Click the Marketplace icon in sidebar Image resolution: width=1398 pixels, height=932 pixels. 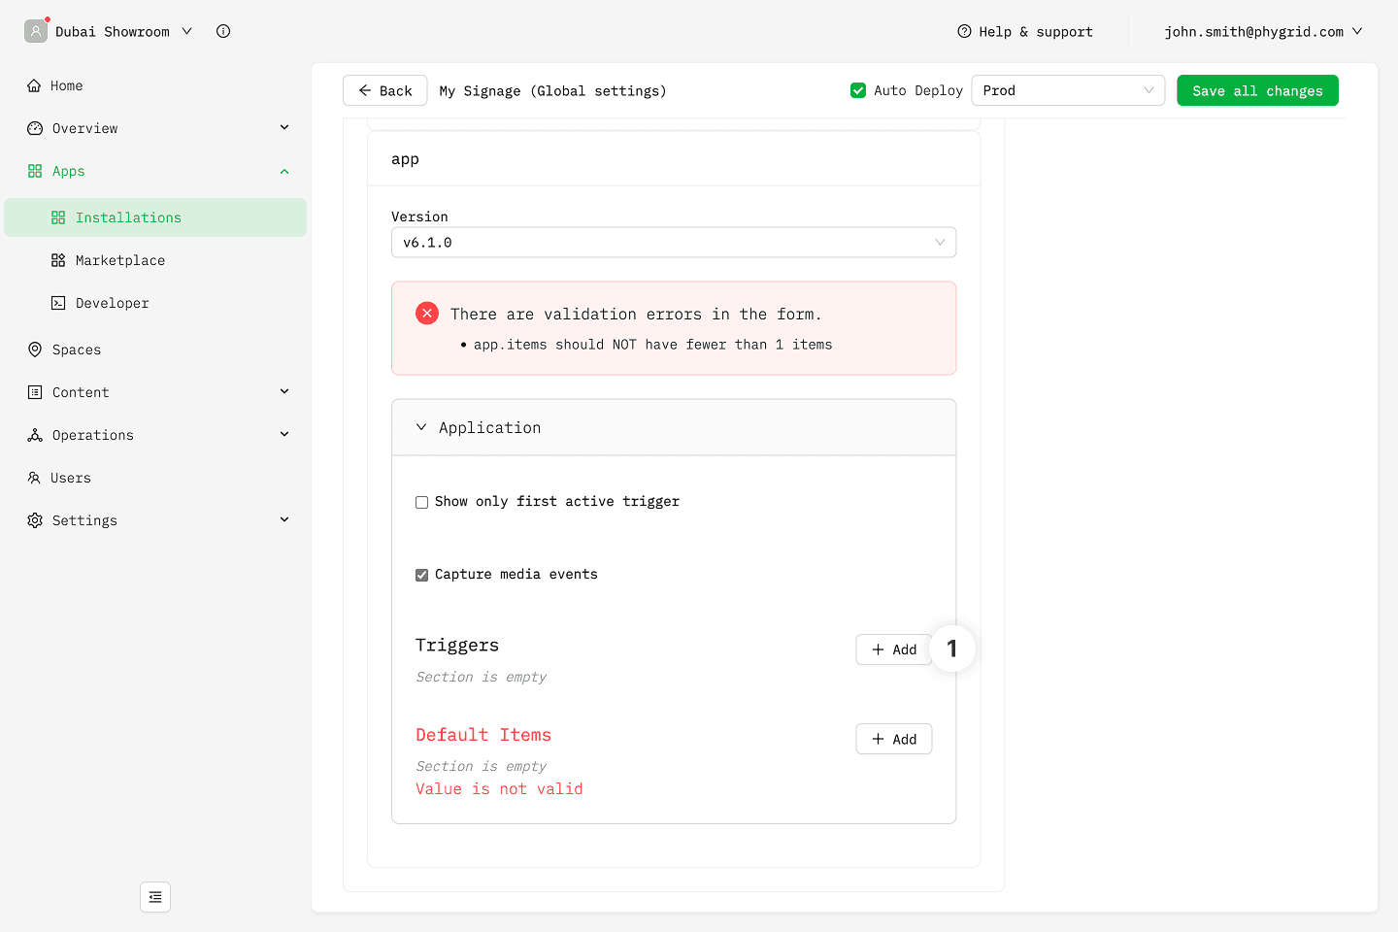click(58, 260)
